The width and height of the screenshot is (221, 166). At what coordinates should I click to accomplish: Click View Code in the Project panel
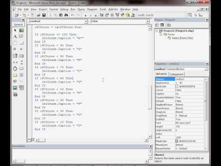click(157, 25)
